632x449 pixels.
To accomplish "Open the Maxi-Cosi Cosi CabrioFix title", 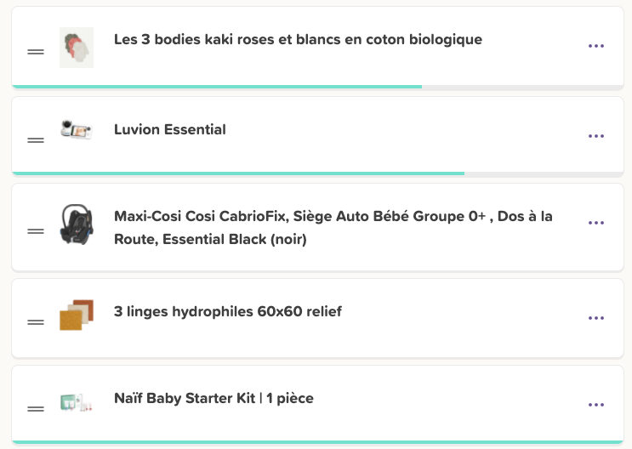I will coord(333,228).
